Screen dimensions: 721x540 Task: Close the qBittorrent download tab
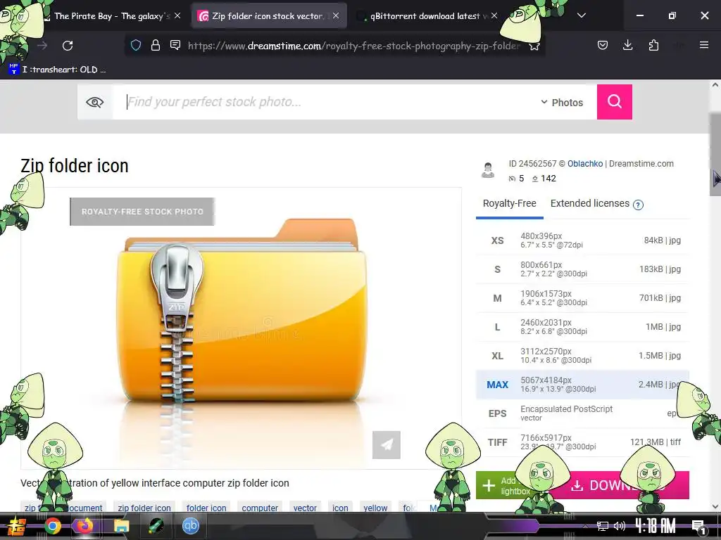494,15
